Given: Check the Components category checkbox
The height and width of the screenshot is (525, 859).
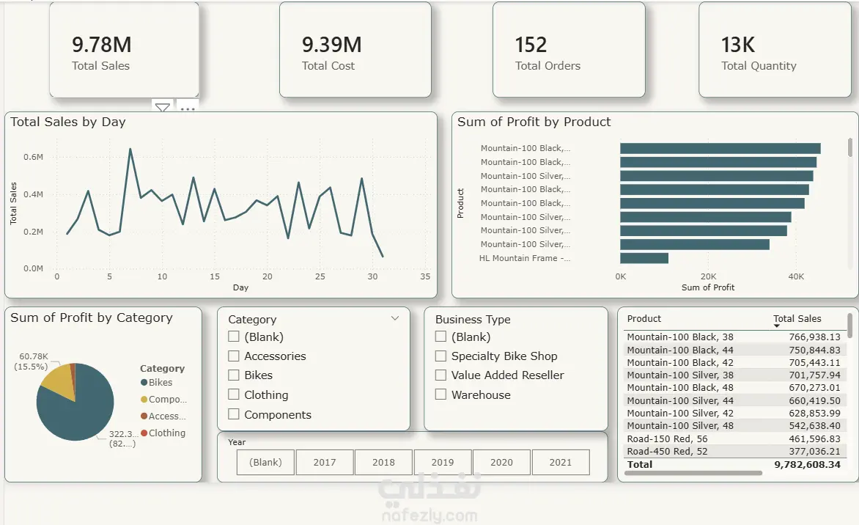Looking at the screenshot, I should tap(233, 414).
